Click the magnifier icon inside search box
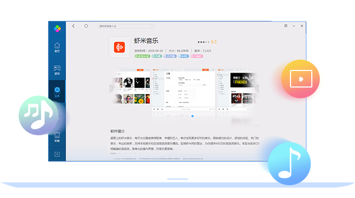355x198 pixels. [152, 26]
